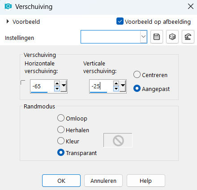197x190 pixels.
Task: Open vertical offset slider dropdown arrow
Action: [x=123, y=86]
